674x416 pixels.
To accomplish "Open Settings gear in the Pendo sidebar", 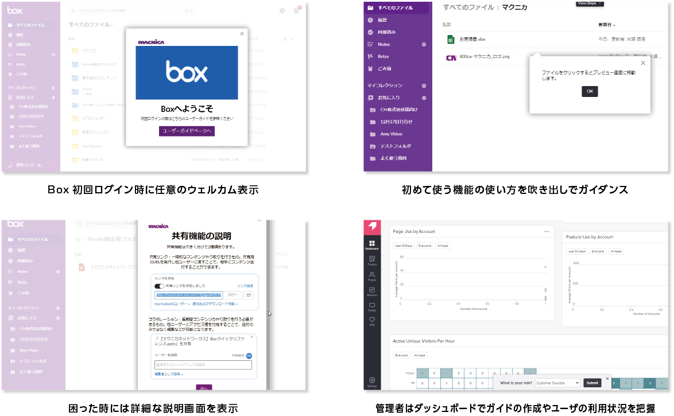I will 372,382.
